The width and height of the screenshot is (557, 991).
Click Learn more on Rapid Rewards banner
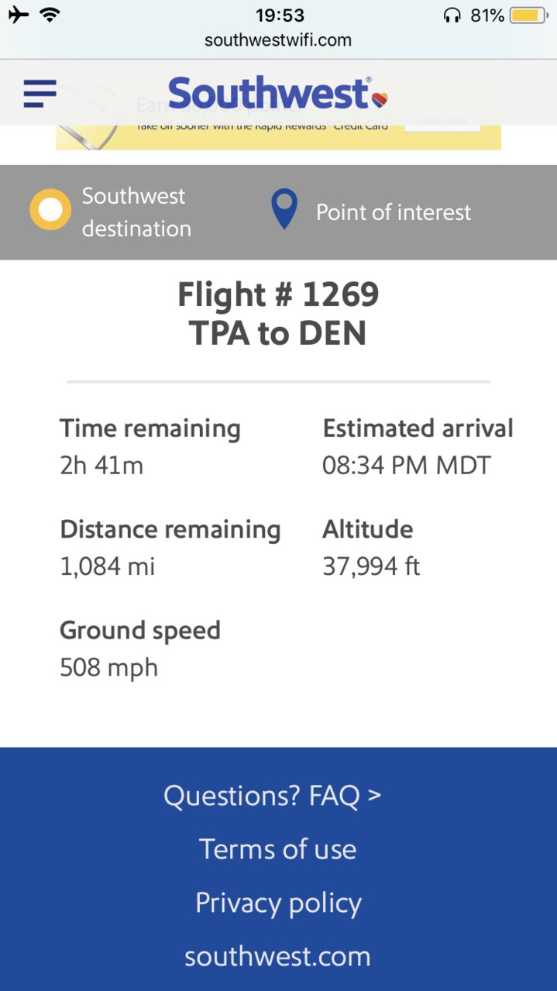442,121
